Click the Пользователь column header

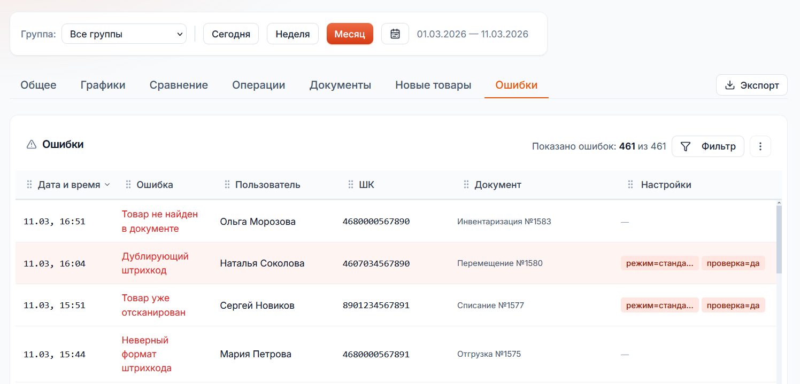pos(268,185)
